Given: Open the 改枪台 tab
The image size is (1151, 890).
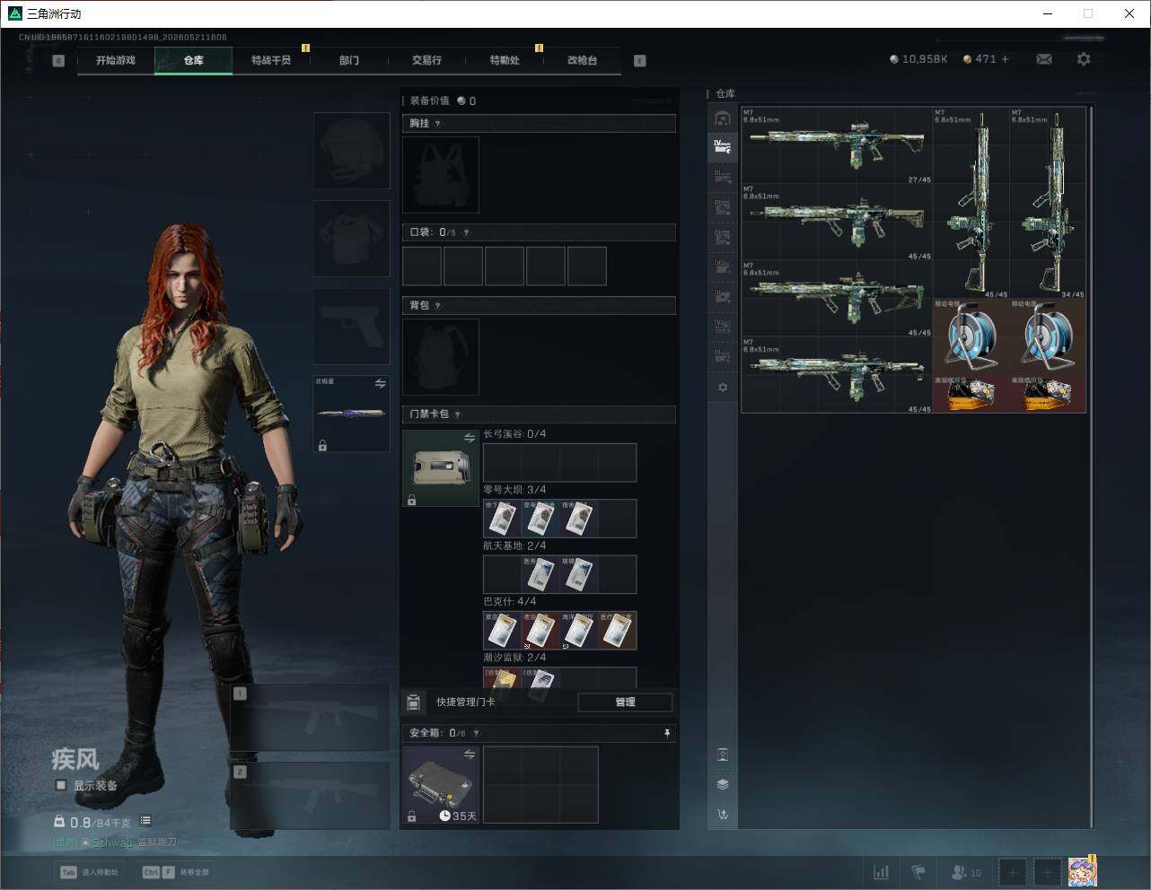Looking at the screenshot, I should tap(582, 61).
